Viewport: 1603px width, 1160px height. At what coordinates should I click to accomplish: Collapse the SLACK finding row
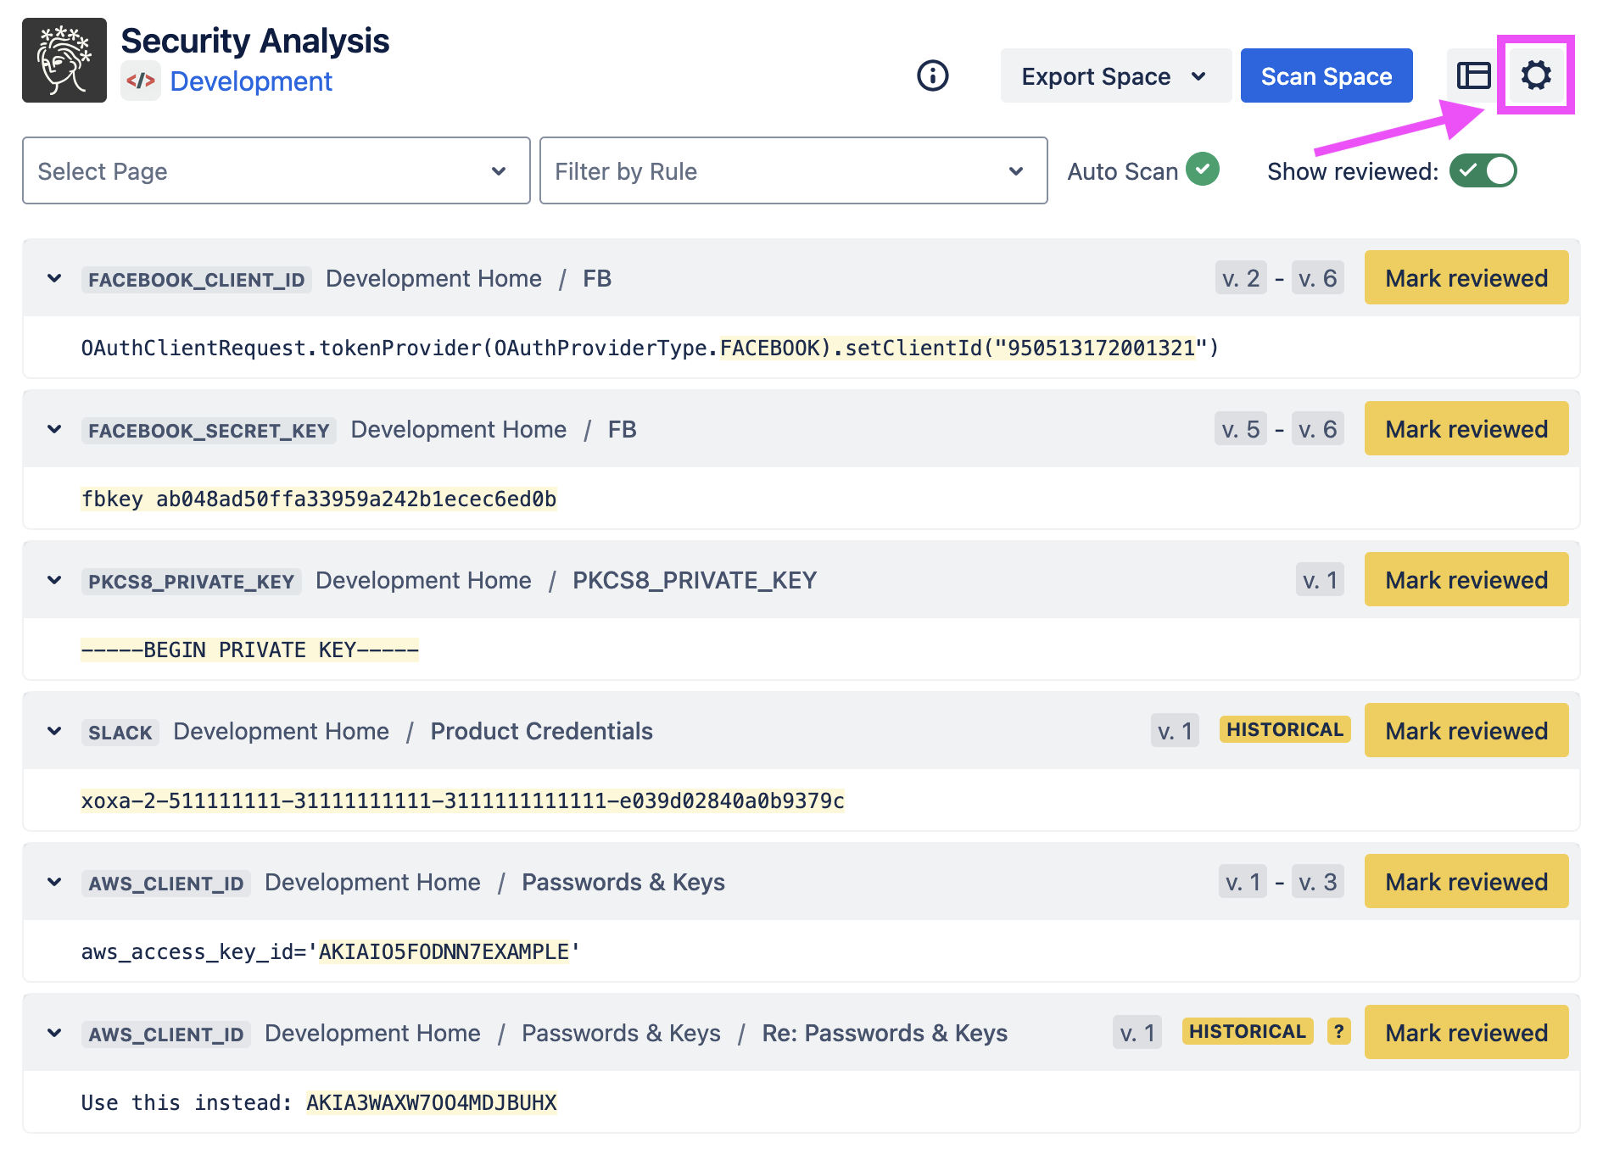tap(55, 732)
